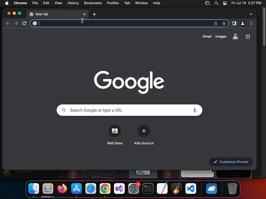Image resolution: width=266 pixels, height=199 pixels.
Task: Open Launchpad from the Dock
Action: point(48,189)
